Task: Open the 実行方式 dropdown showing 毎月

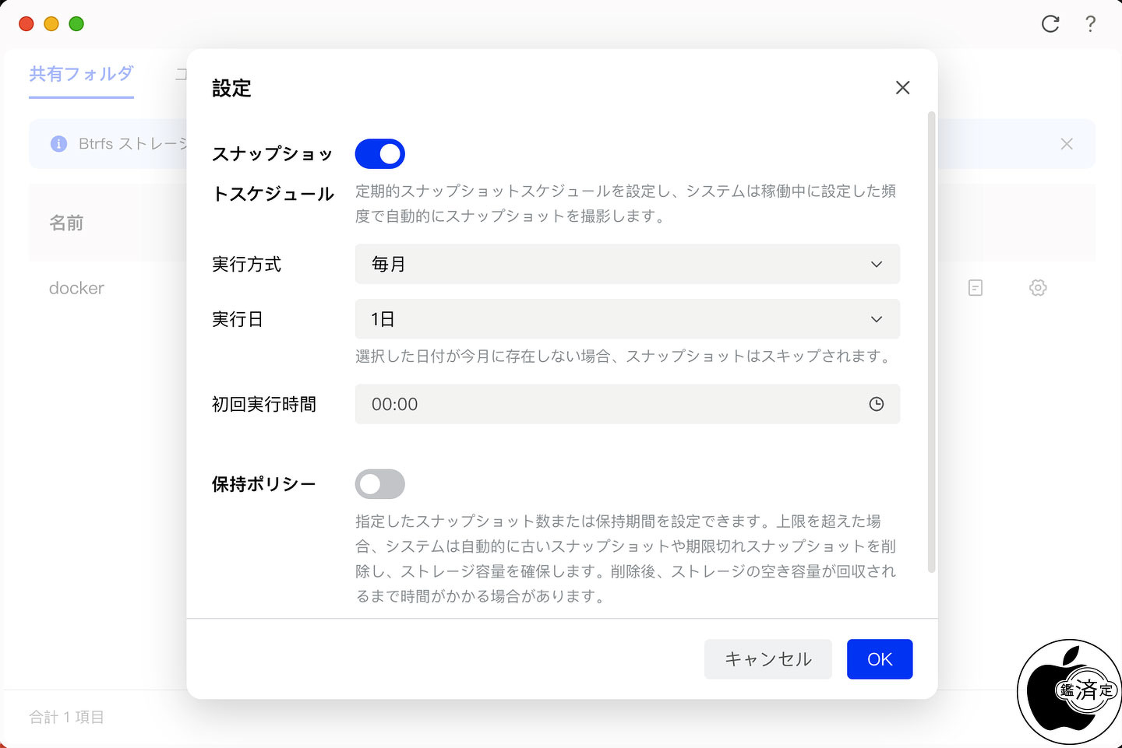Action: (627, 265)
